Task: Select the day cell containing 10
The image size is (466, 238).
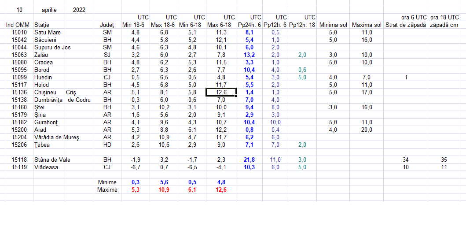Action: point(19,10)
